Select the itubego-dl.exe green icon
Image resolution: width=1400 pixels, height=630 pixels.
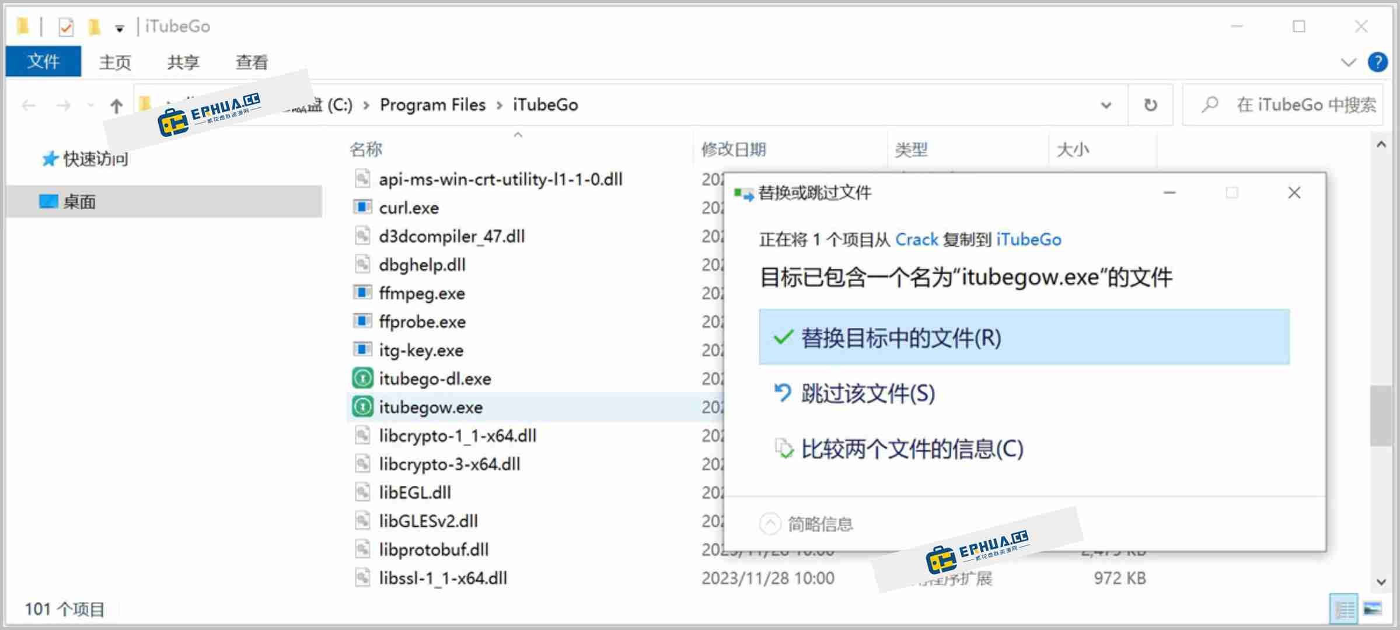362,378
